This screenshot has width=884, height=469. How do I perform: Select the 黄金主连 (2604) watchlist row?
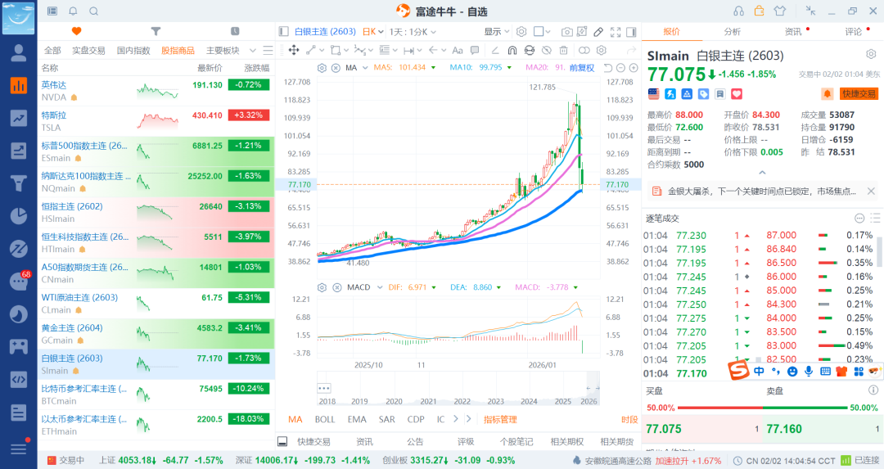156,334
